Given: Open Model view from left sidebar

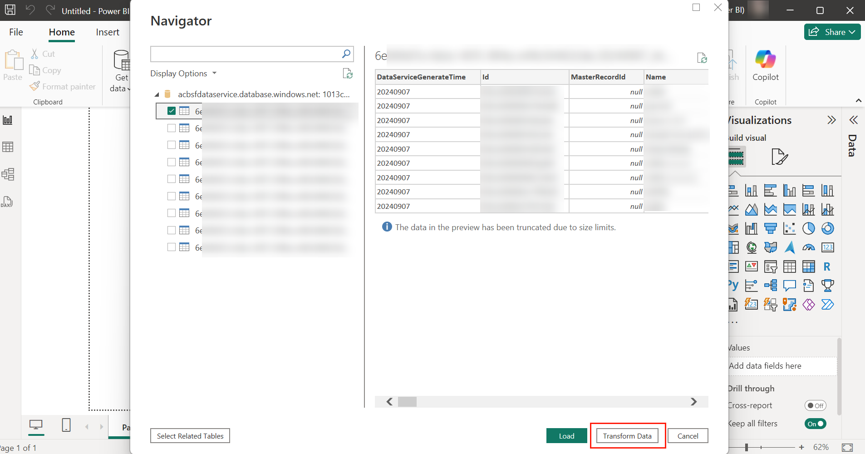Looking at the screenshot, I should tap(8, 174).
